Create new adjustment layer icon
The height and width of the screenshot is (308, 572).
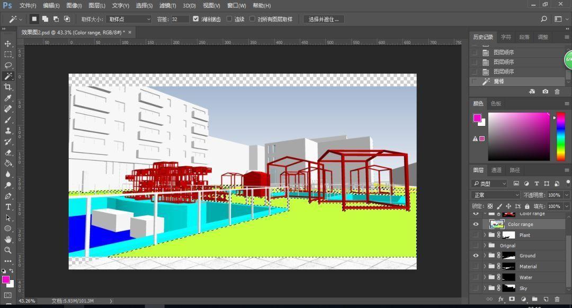(x=523, y=299)
